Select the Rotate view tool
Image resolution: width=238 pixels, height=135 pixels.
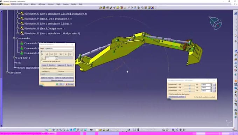pyautogui.click(x=57, y=130)
